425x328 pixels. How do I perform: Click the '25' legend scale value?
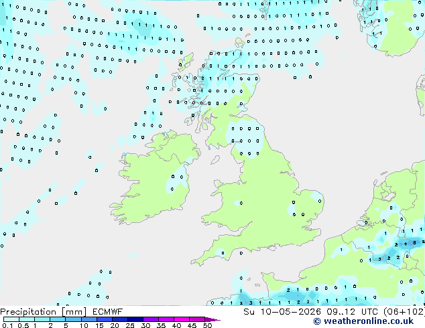(130, 325)
